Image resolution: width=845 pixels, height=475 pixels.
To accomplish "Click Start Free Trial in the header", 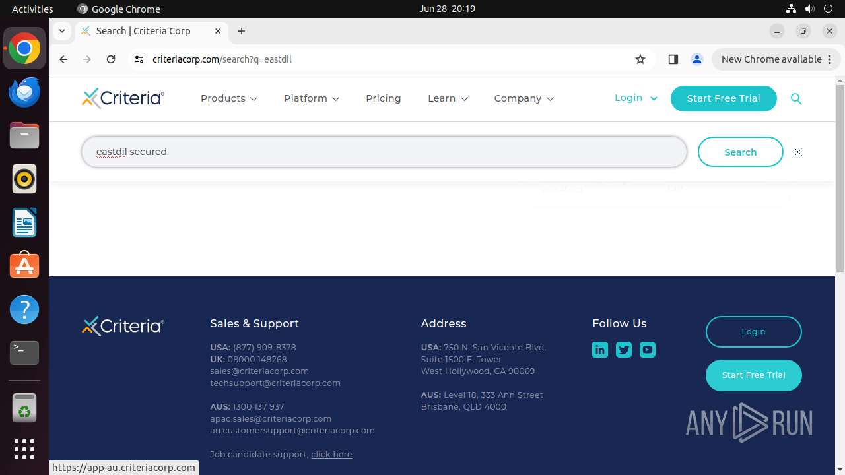I will coord(724,98).
